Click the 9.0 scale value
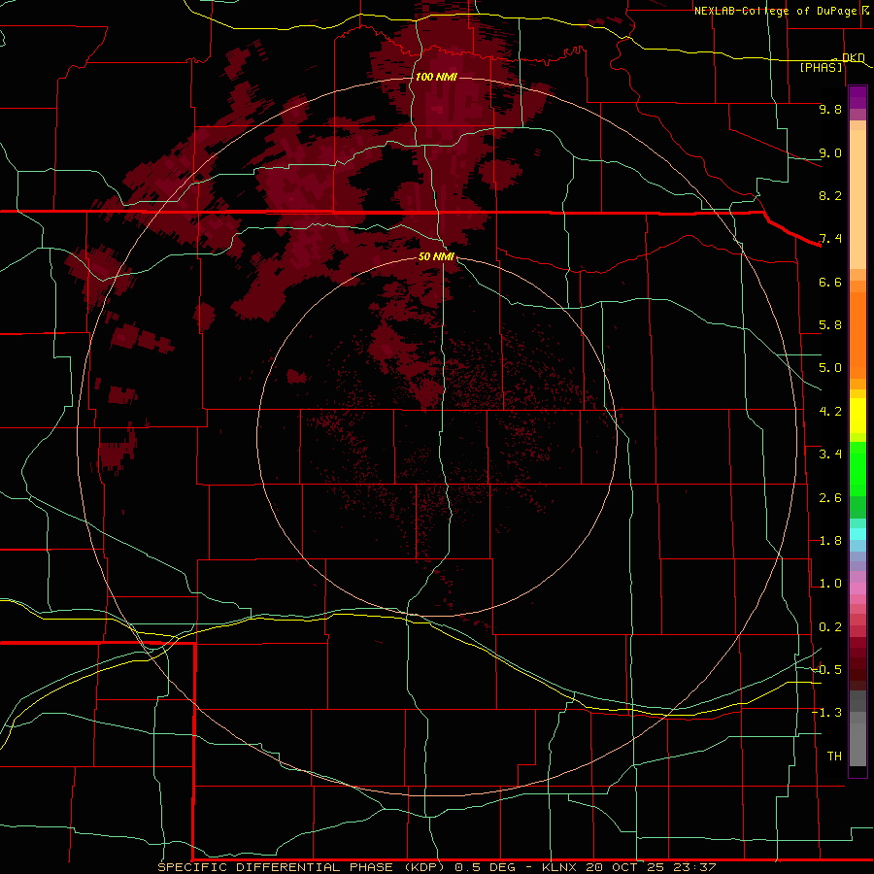This screenshot has width=874, height=874. pyautogui.click(x=830, y=152)
